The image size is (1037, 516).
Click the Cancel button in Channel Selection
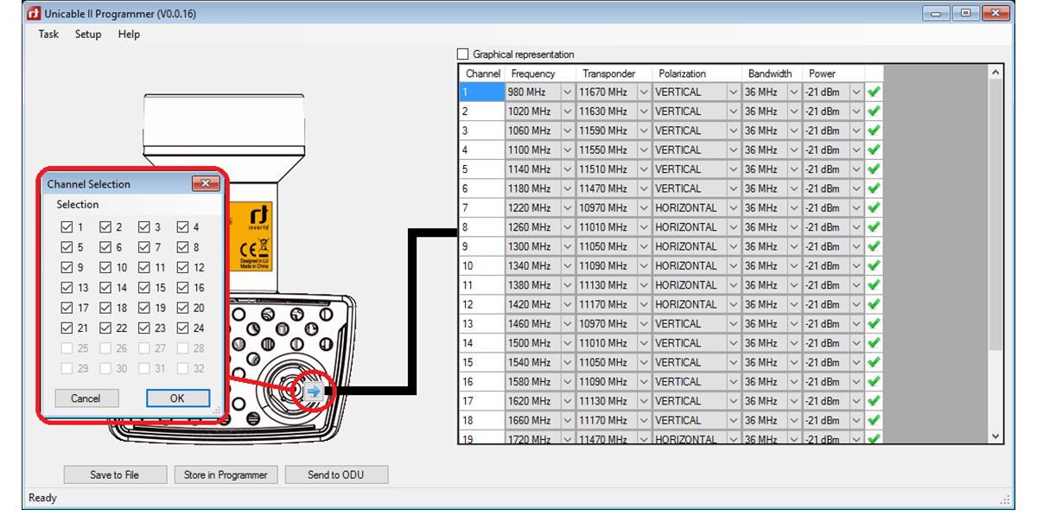click(x=86, y=398)
